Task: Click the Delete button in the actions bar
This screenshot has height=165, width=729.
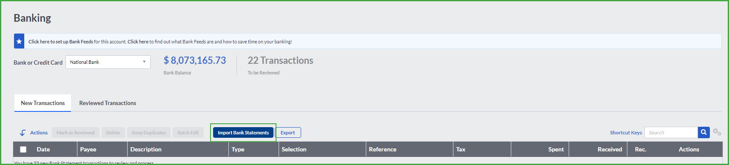Action: [x=113, y=133]
